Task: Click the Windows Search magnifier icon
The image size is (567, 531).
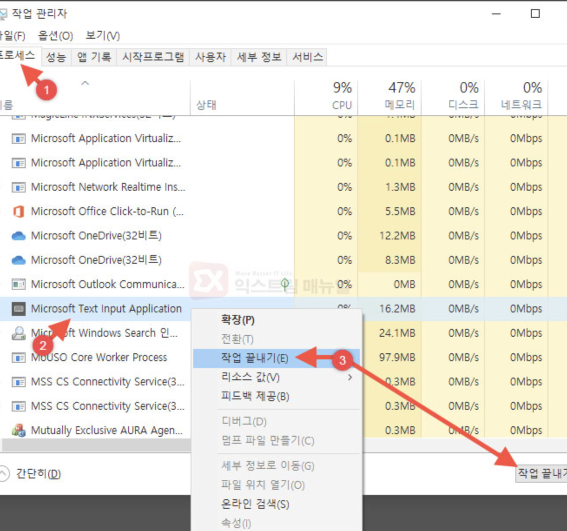Action: point(18,333)
